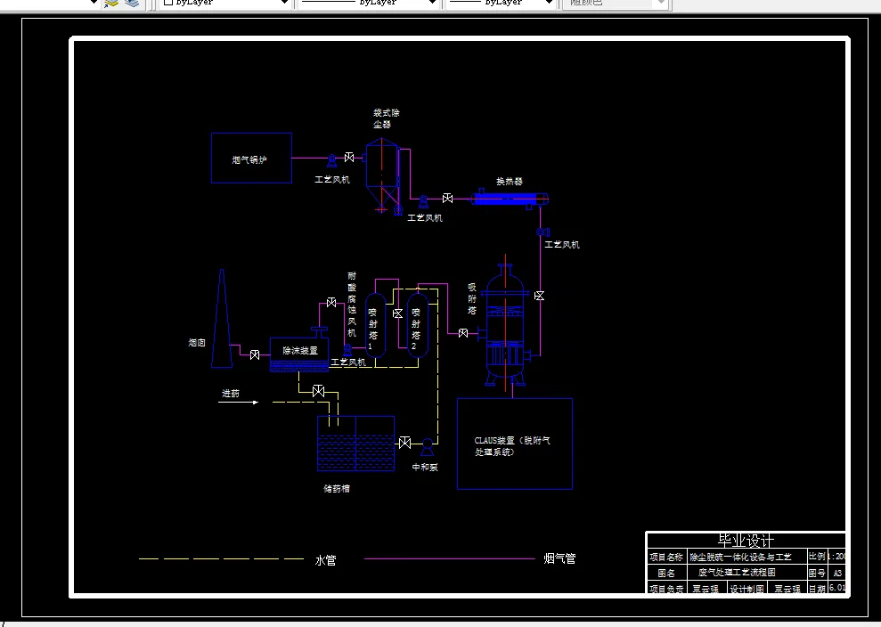881x627 pixels.
Task: Click the 图号 cell in title block
Action: [x=817, y=573]
